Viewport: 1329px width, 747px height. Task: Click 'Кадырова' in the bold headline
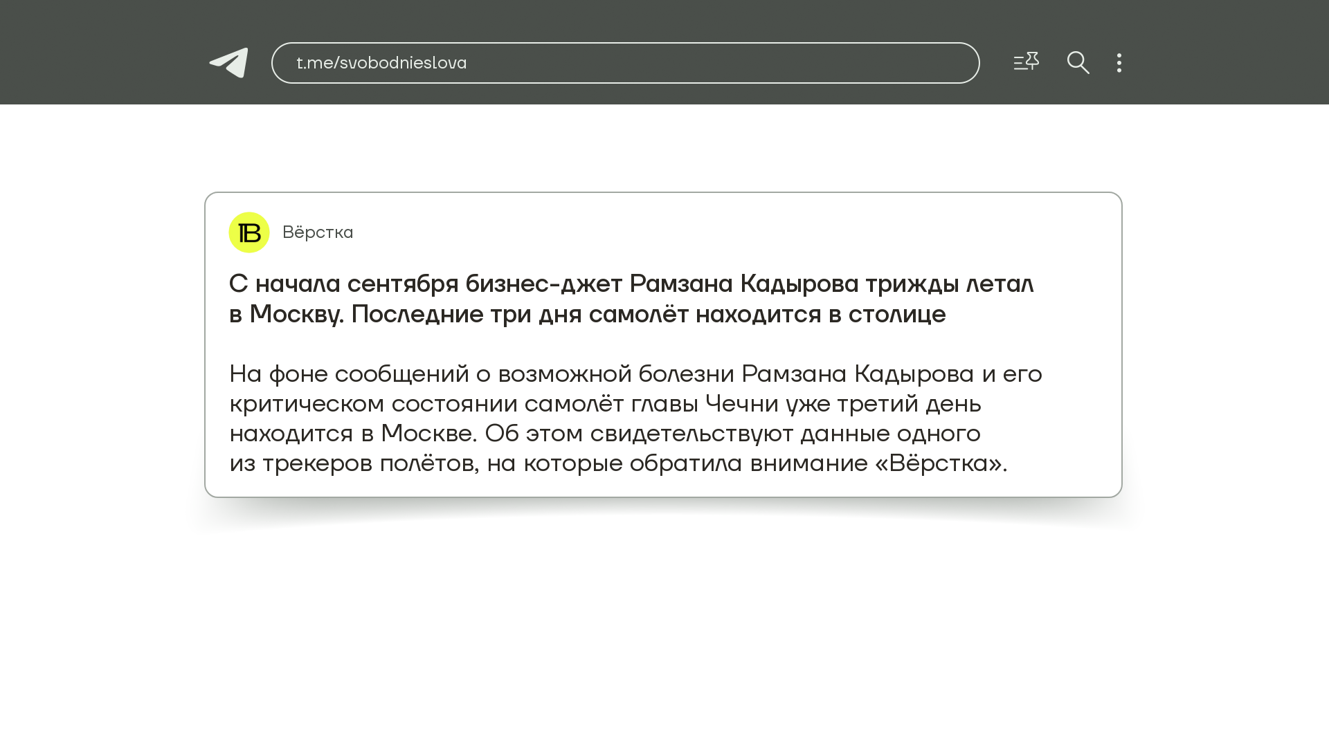click(x=799, y=284)
